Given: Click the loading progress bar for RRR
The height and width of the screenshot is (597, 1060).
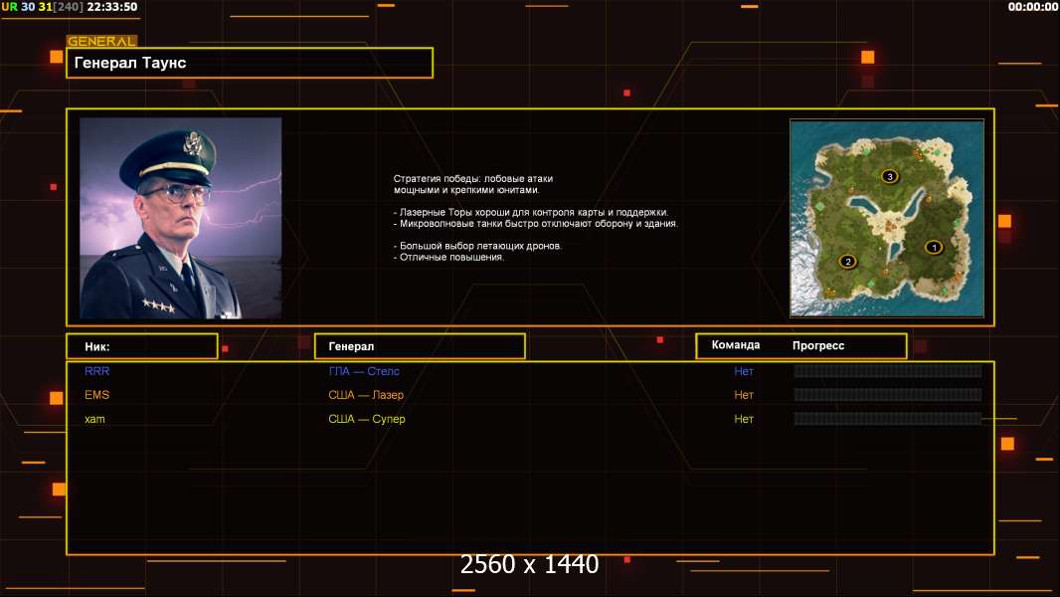Looking at the screenshot, I should 888,370.
